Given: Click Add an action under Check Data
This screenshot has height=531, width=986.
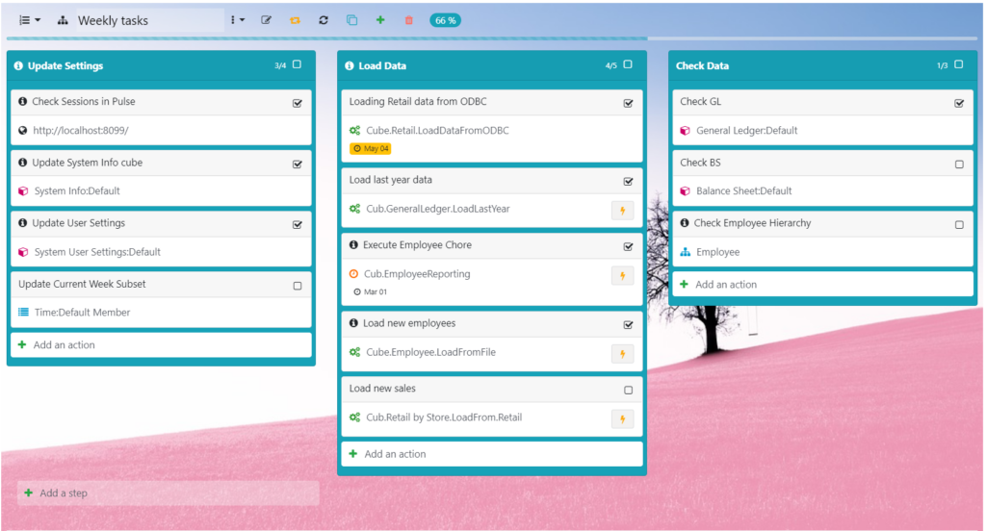Looking at the screenshot, I should 726,285.
